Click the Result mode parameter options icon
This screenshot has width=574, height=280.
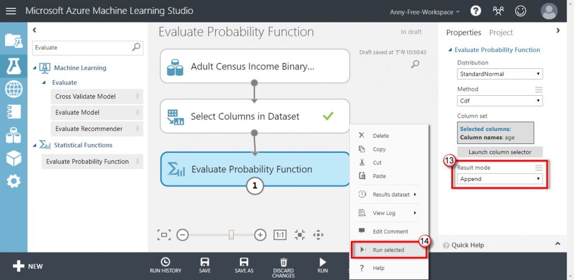pyautogui.click(x=539, y=168)
